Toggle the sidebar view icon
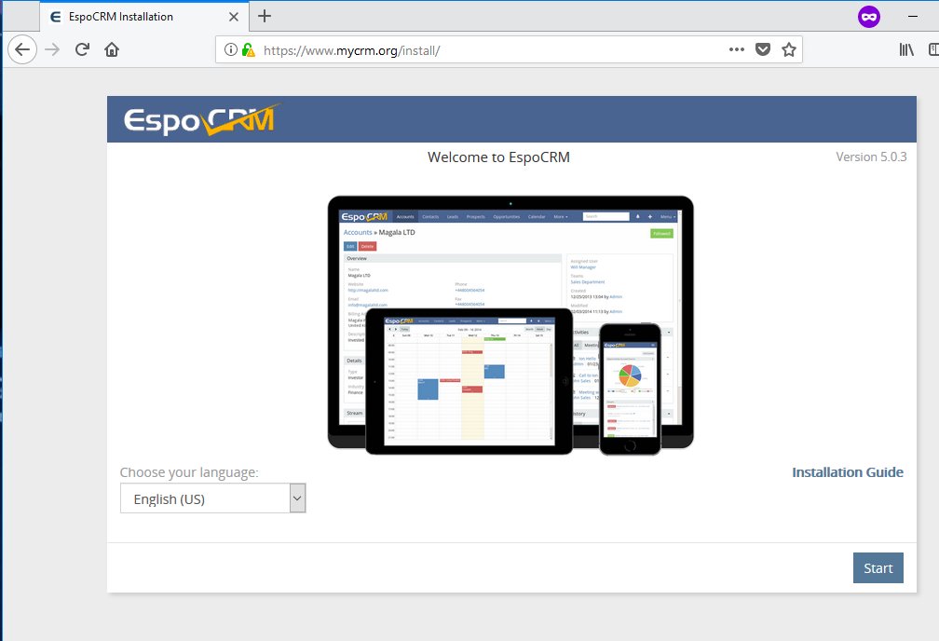Screen dimensions: 939x641 pos(933,49)
